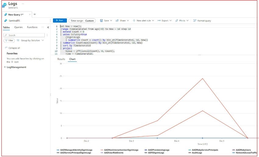This screenshot has height=157, width=259.
Task: Collapse the side panel with double chevron
Action: pos(48,27)
